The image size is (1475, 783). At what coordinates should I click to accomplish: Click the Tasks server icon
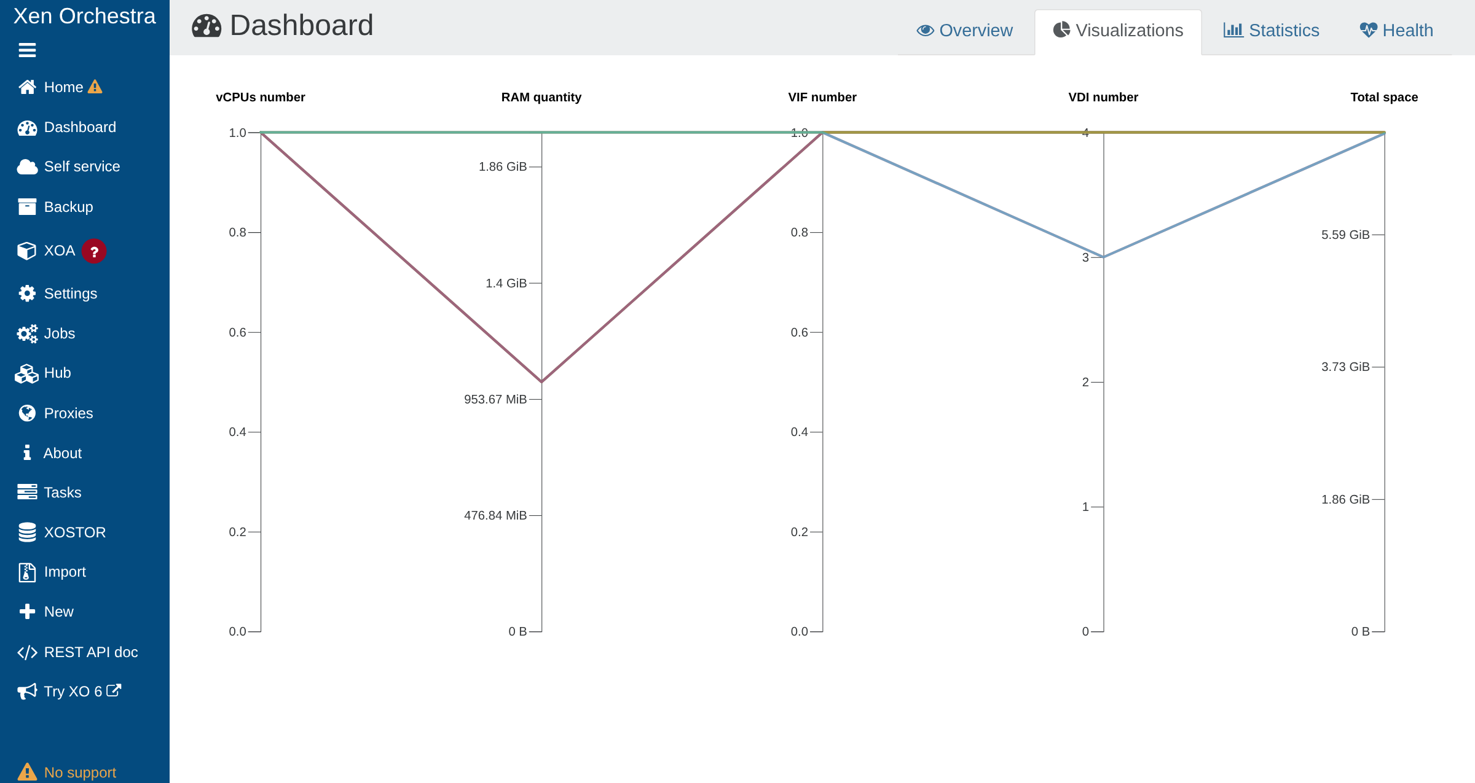click(27, 493)
